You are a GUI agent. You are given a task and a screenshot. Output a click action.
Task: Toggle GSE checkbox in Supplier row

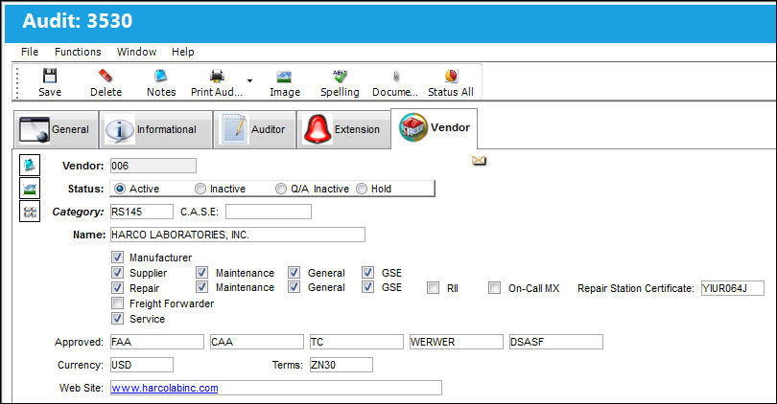pyautogui.click(x=367, y=273)
